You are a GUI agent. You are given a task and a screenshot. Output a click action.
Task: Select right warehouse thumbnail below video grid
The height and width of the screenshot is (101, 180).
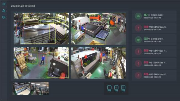40,88
